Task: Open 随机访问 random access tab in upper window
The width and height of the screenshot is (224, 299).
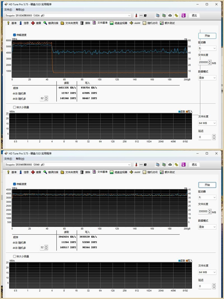Action: (x=150, y=23)
